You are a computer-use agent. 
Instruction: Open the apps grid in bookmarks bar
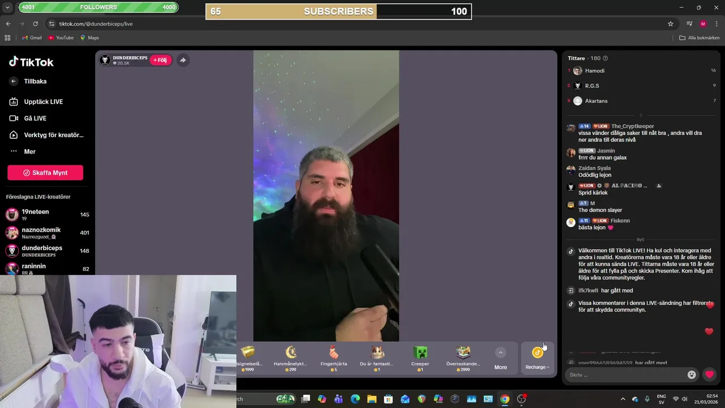[7, 38]
